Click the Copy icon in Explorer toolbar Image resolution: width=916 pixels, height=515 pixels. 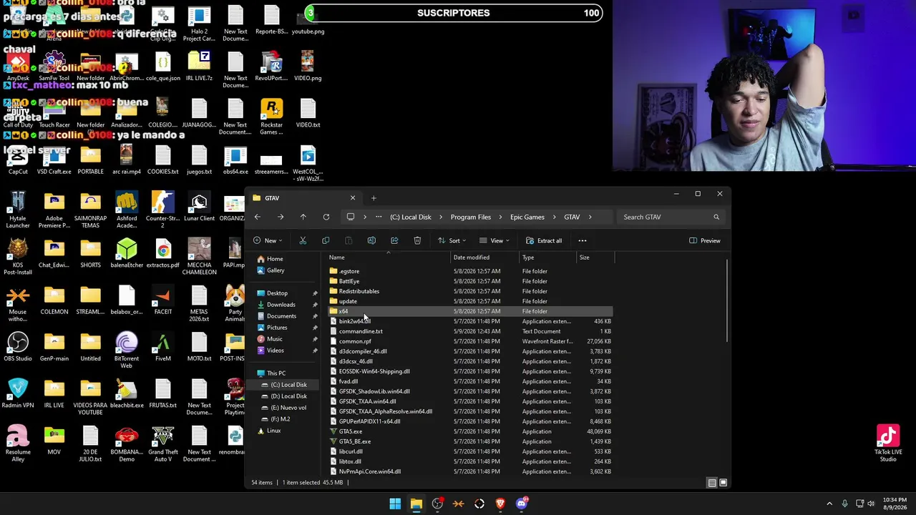[x=326, y=240]
